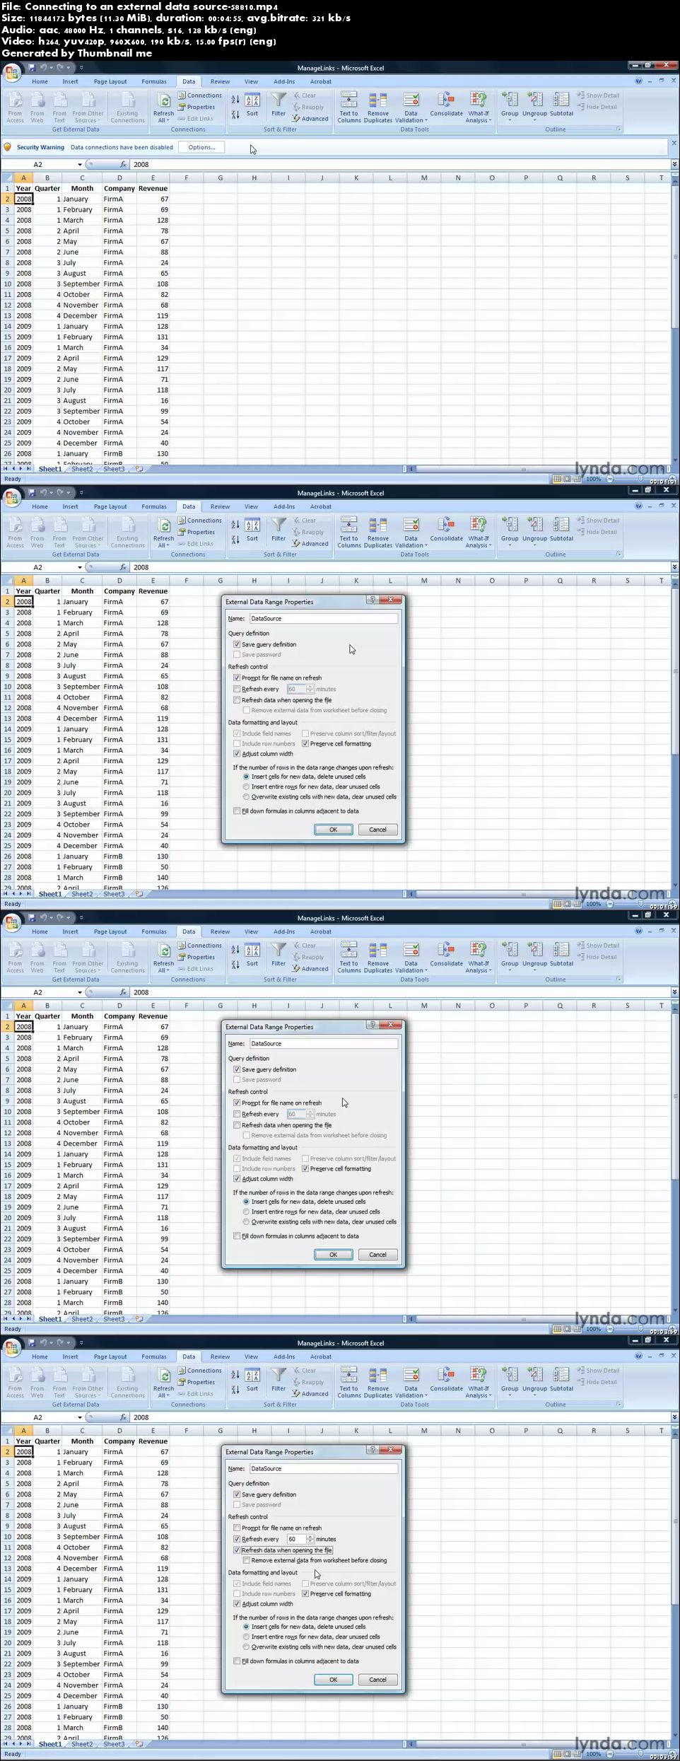Click Office Button logo in the 00:01:01 frame
Viewport: 680px width, 1761px height.
pyautogui.click(x=12, y=73)
